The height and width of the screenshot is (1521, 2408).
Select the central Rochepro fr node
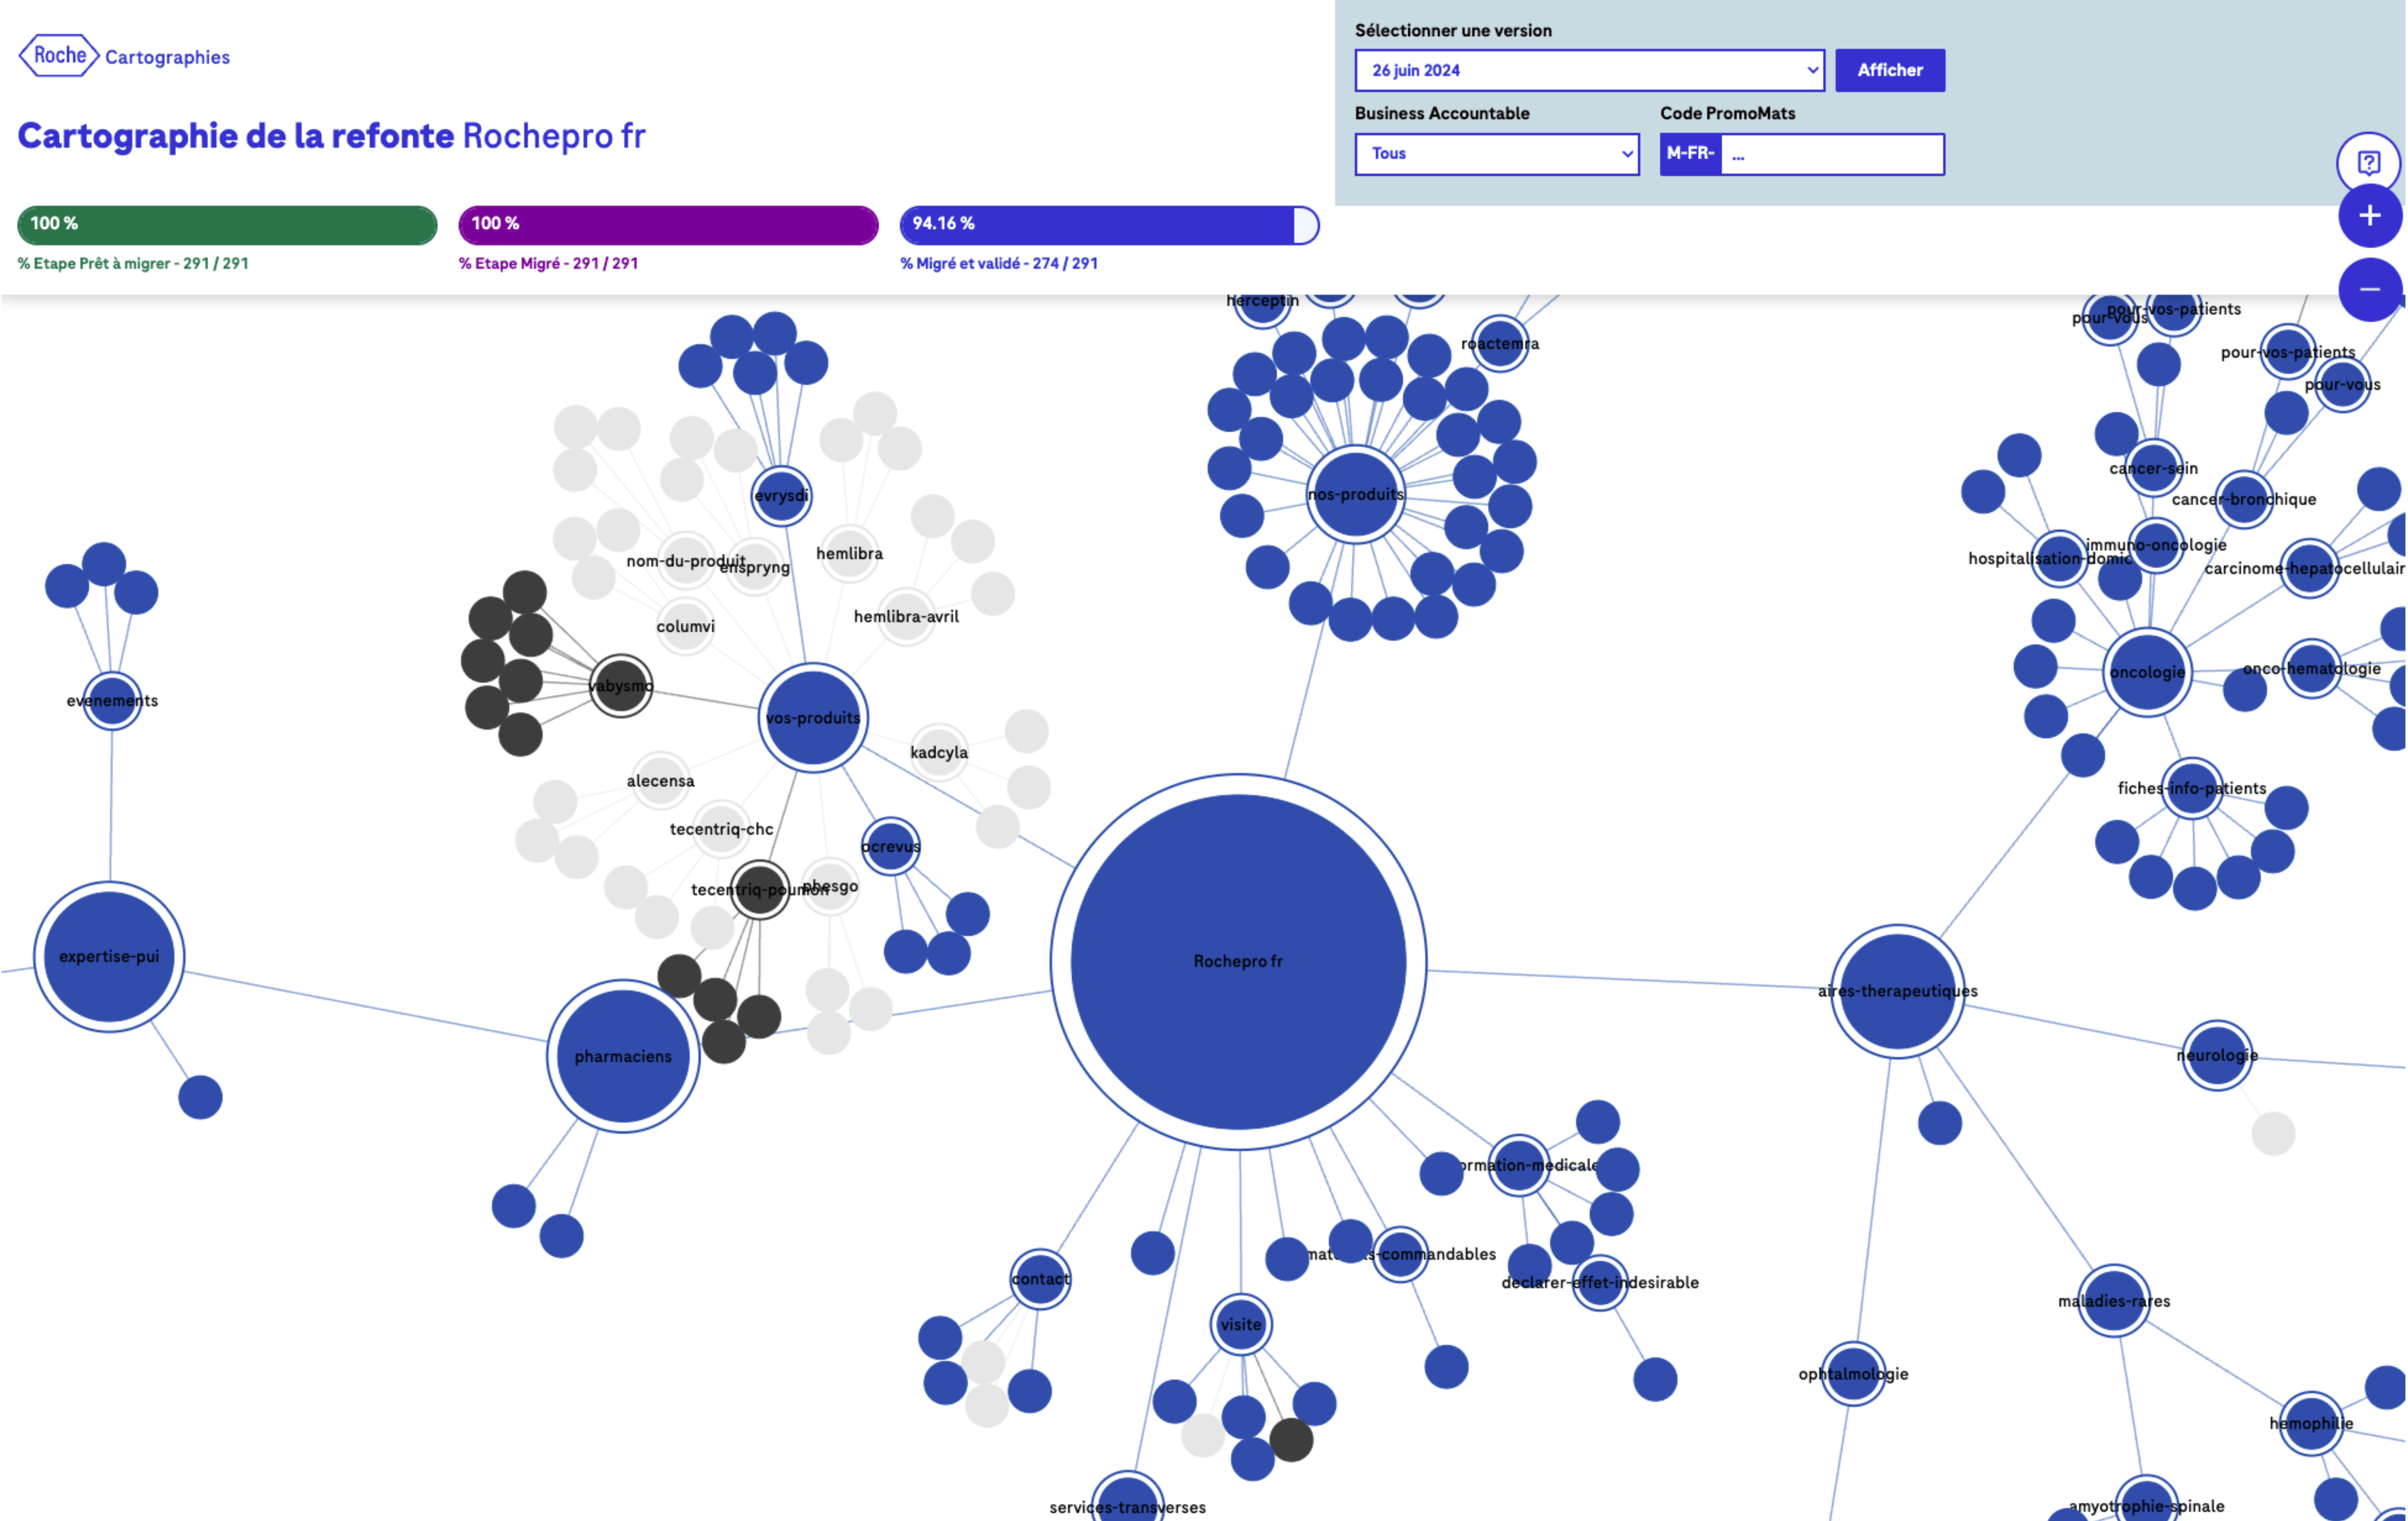[x=1238, y=961]
